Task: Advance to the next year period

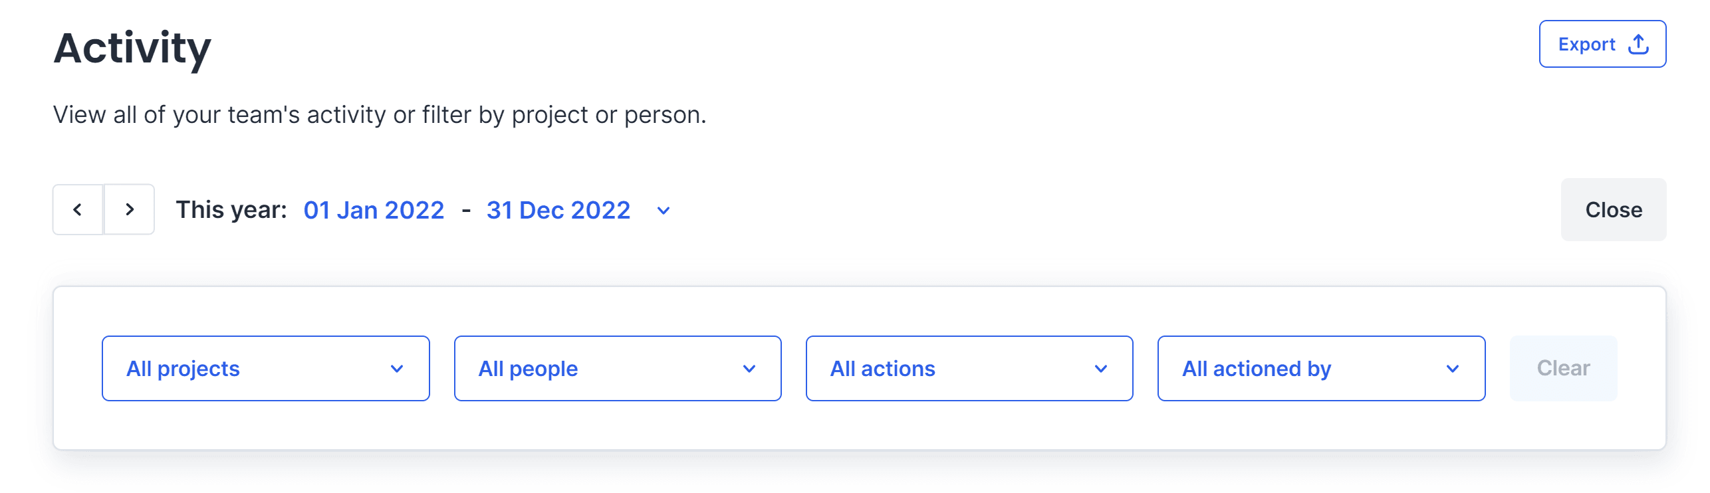Action: (x=130, y=210)
